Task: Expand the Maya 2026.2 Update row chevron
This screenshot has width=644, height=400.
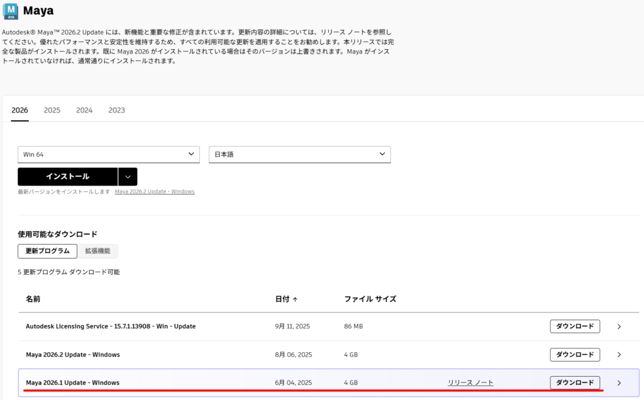Action: (x=619, y=355)
